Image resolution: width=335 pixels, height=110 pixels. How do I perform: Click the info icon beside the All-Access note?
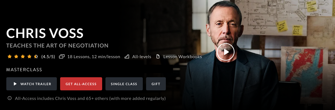click(10, 98)
